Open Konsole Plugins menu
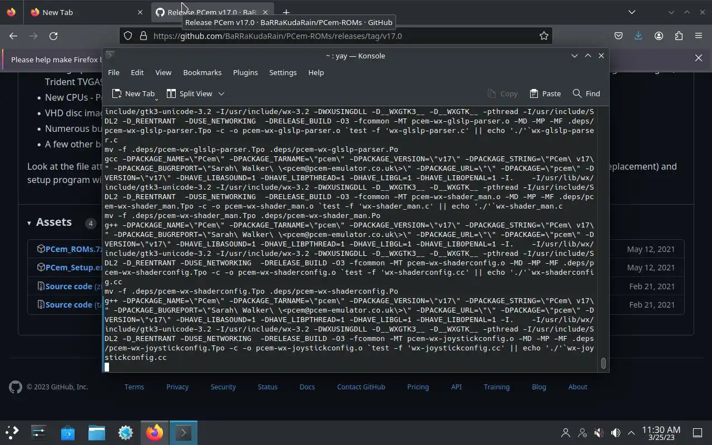The image size is (712, 445). [245, 72]
